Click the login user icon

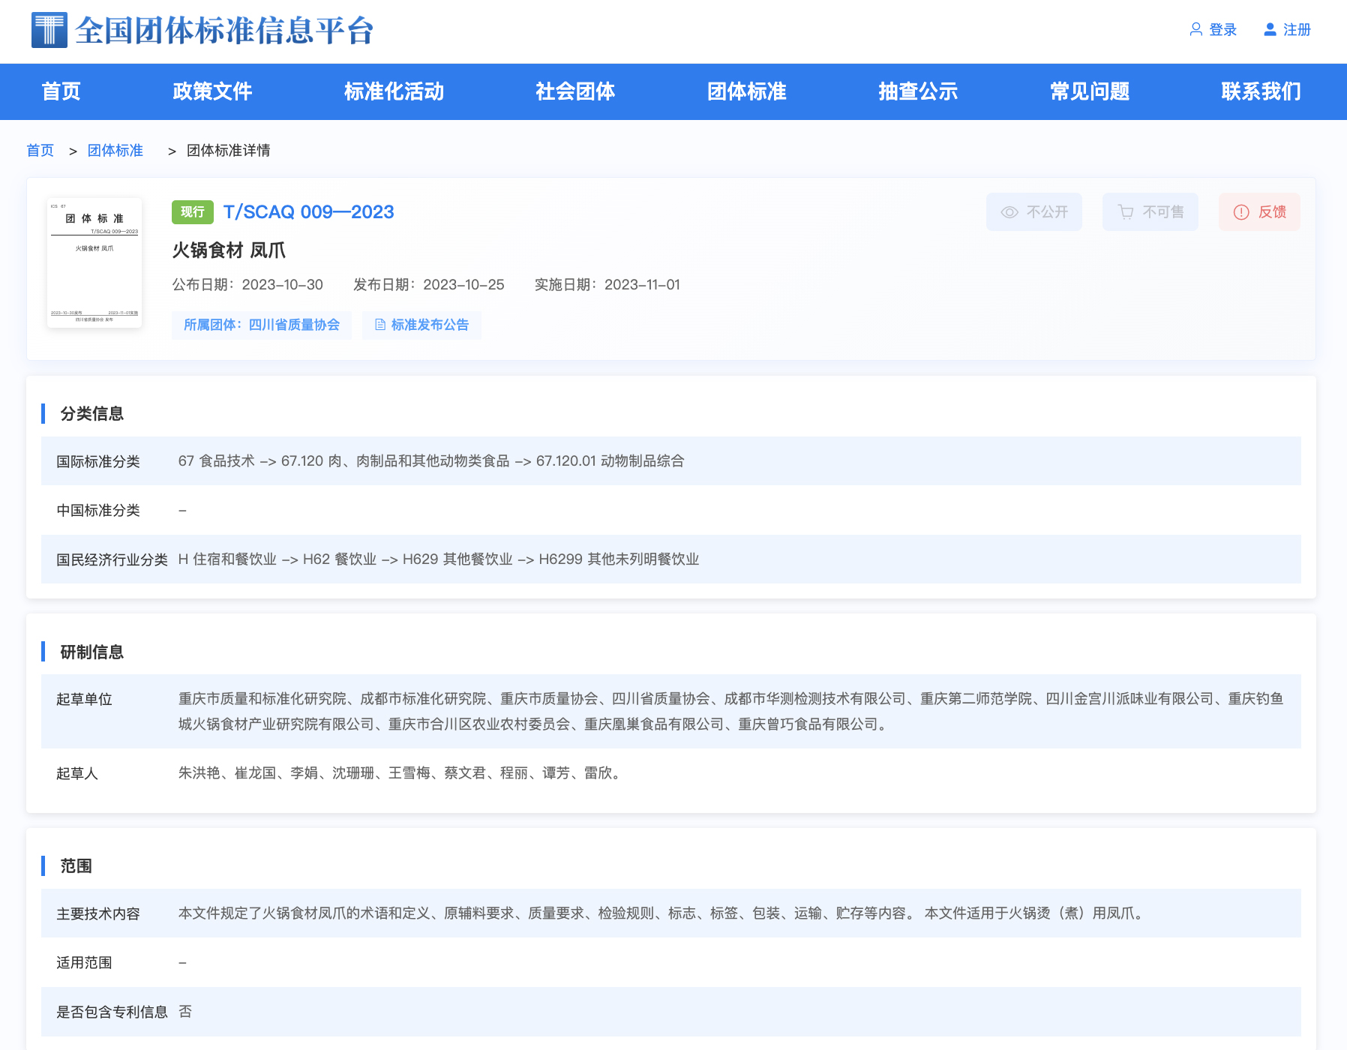pyautogui.click(x=1196, y=29)
